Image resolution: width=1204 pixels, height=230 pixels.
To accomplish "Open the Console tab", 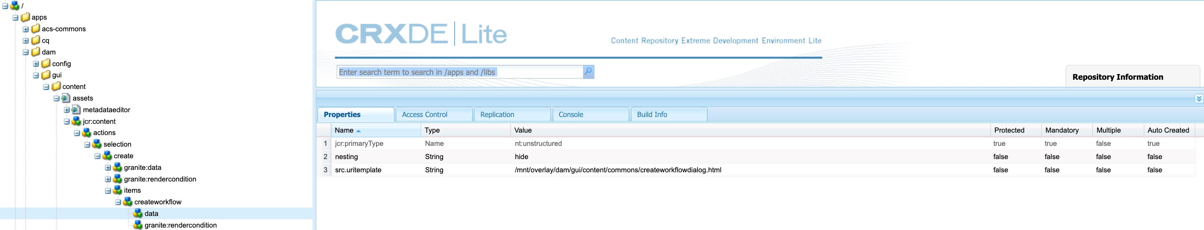I will tap(591, 114).
